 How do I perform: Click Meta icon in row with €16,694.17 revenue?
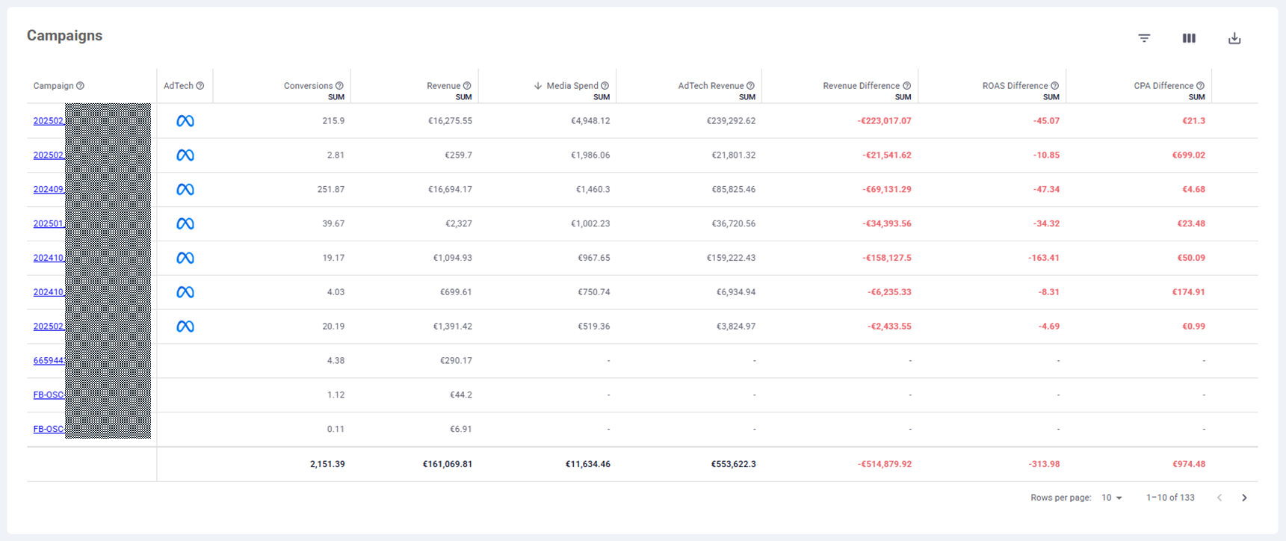point(185,190)
